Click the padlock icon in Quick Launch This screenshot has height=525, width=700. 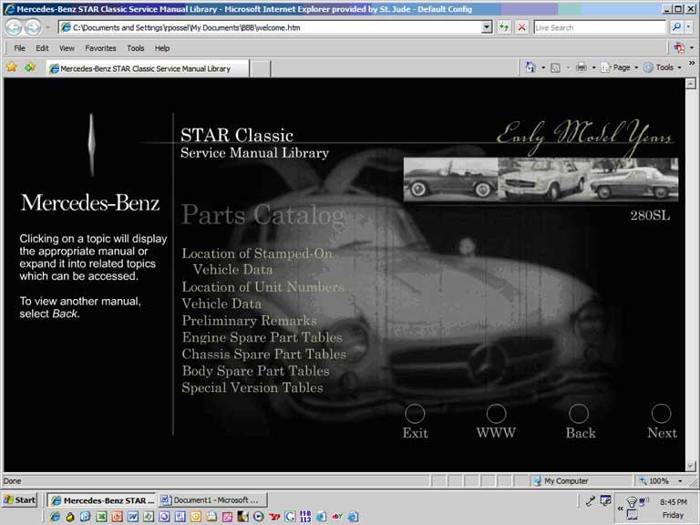pyautogui.click(x=70, y=517)
